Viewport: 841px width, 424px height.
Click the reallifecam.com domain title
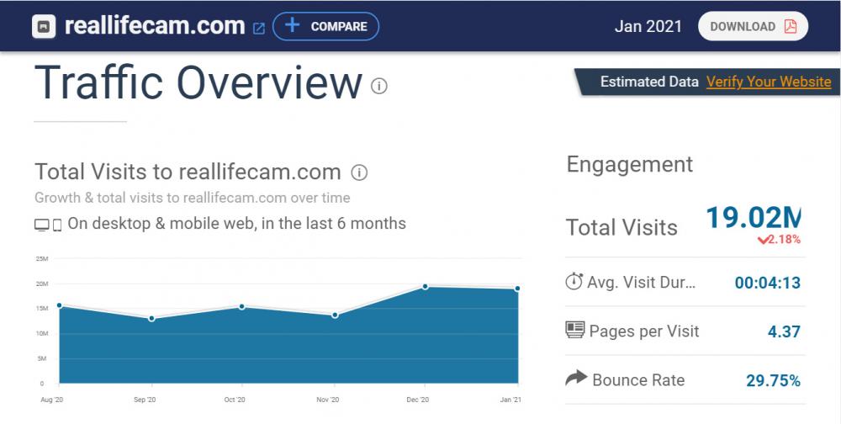[x=155, y=26]
